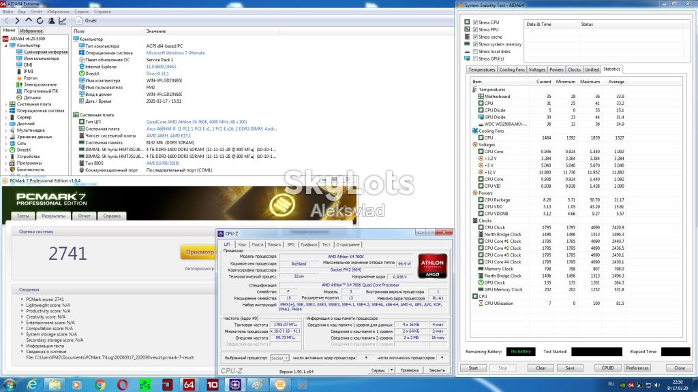Open Opera browser from taskbar
Viewport: 698px width, 392px height.
(x=123, y=385)
